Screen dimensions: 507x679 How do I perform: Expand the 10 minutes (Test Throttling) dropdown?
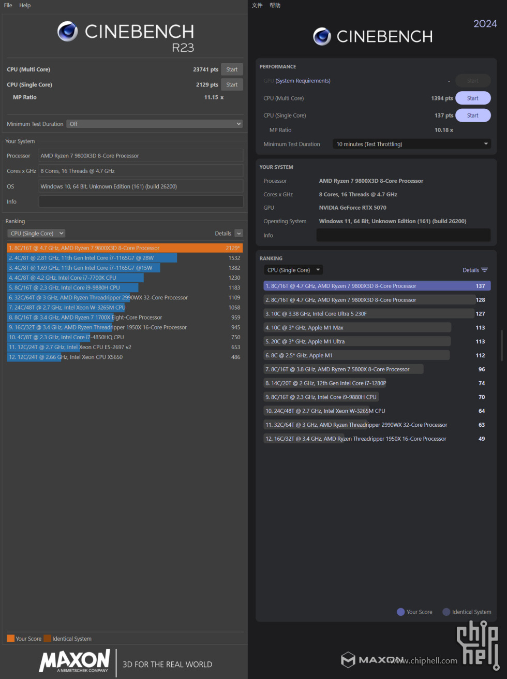(x=411, y=144)
